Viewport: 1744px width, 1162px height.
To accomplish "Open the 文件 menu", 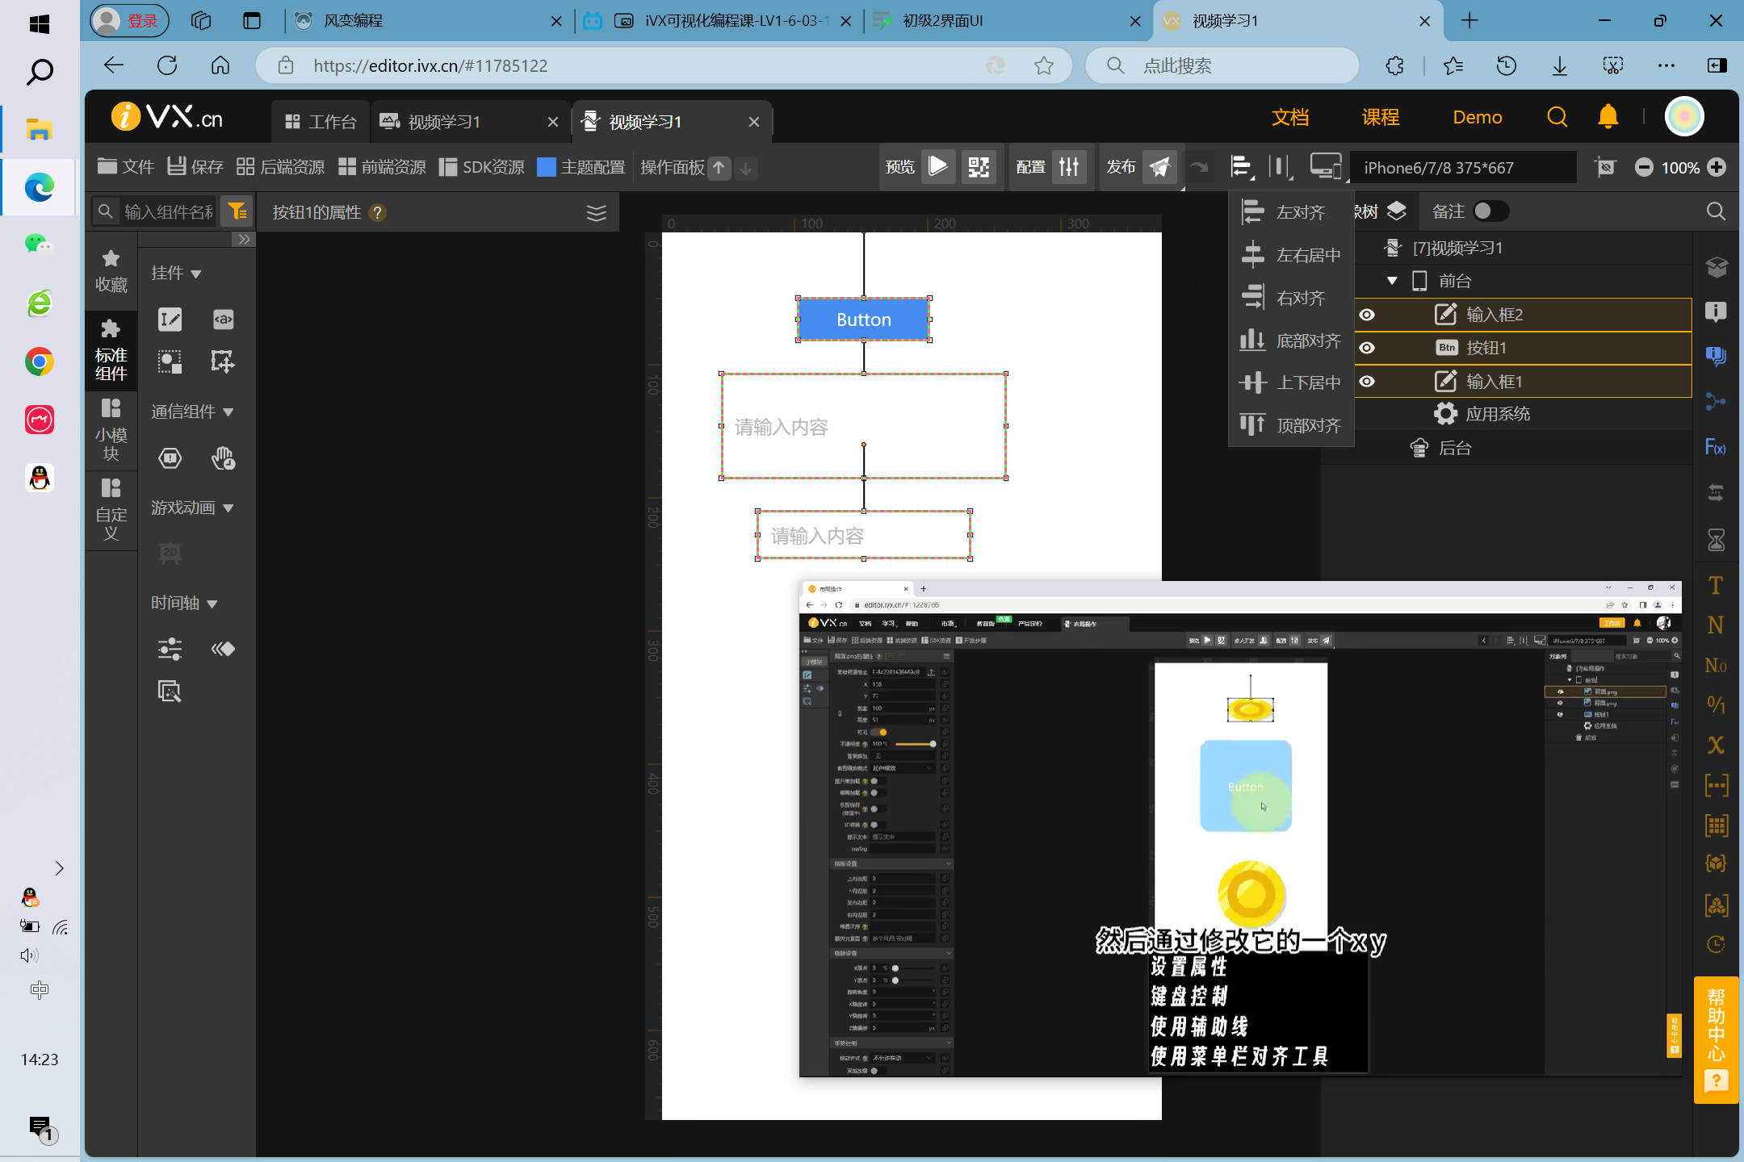I will 126,167.
